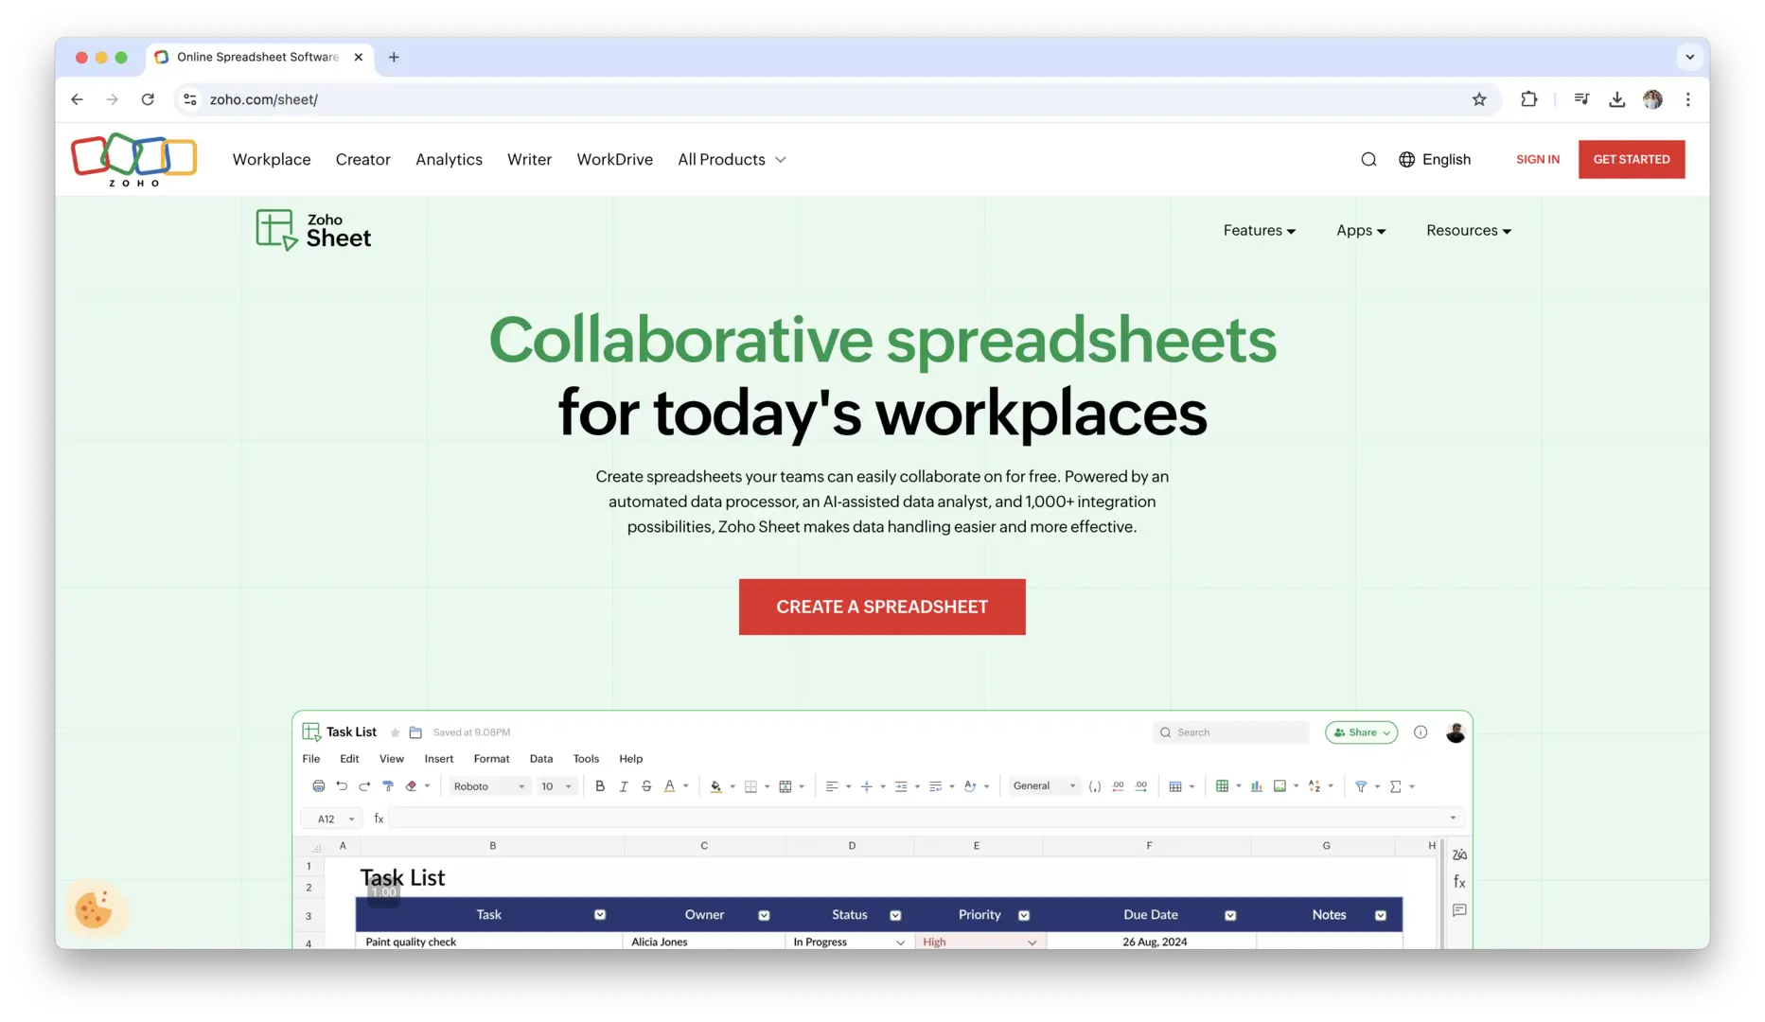Image resolution: width=1765 pixels, height=1022 pixels.
Task: Toggle the Priority column filter button
Action: [x=1024, y=915]
